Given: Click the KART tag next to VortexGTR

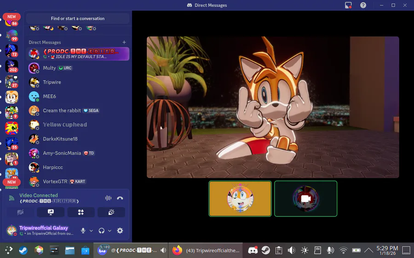Looking at the screenshot, I should (78, 181).
